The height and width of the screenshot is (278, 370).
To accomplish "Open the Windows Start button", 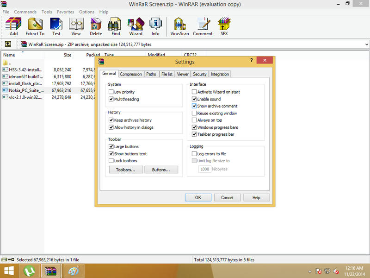I will [9, 271].
